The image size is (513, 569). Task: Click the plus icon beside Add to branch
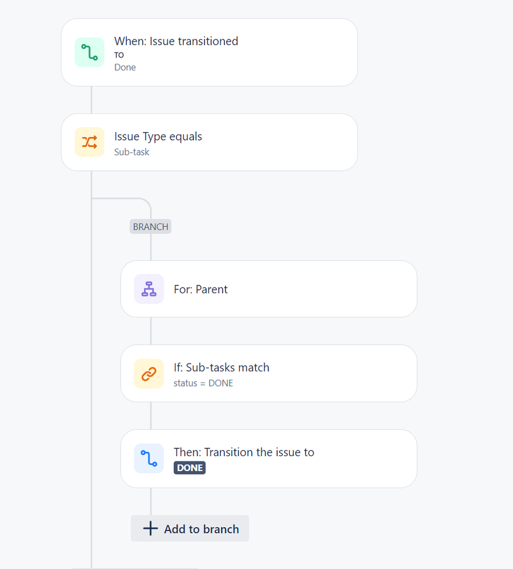coord(150,529)
